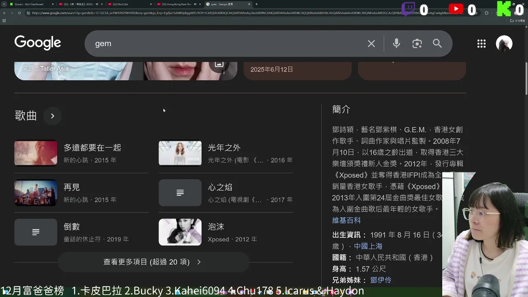Screen dimensions: 528x297
Task: Reload the page with refresh icon
Action: tap(19, 13)
